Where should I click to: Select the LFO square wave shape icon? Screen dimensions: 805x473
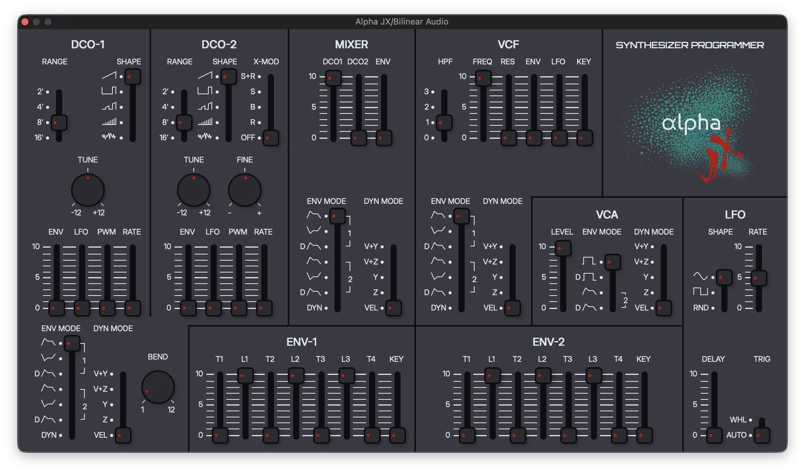700,292
